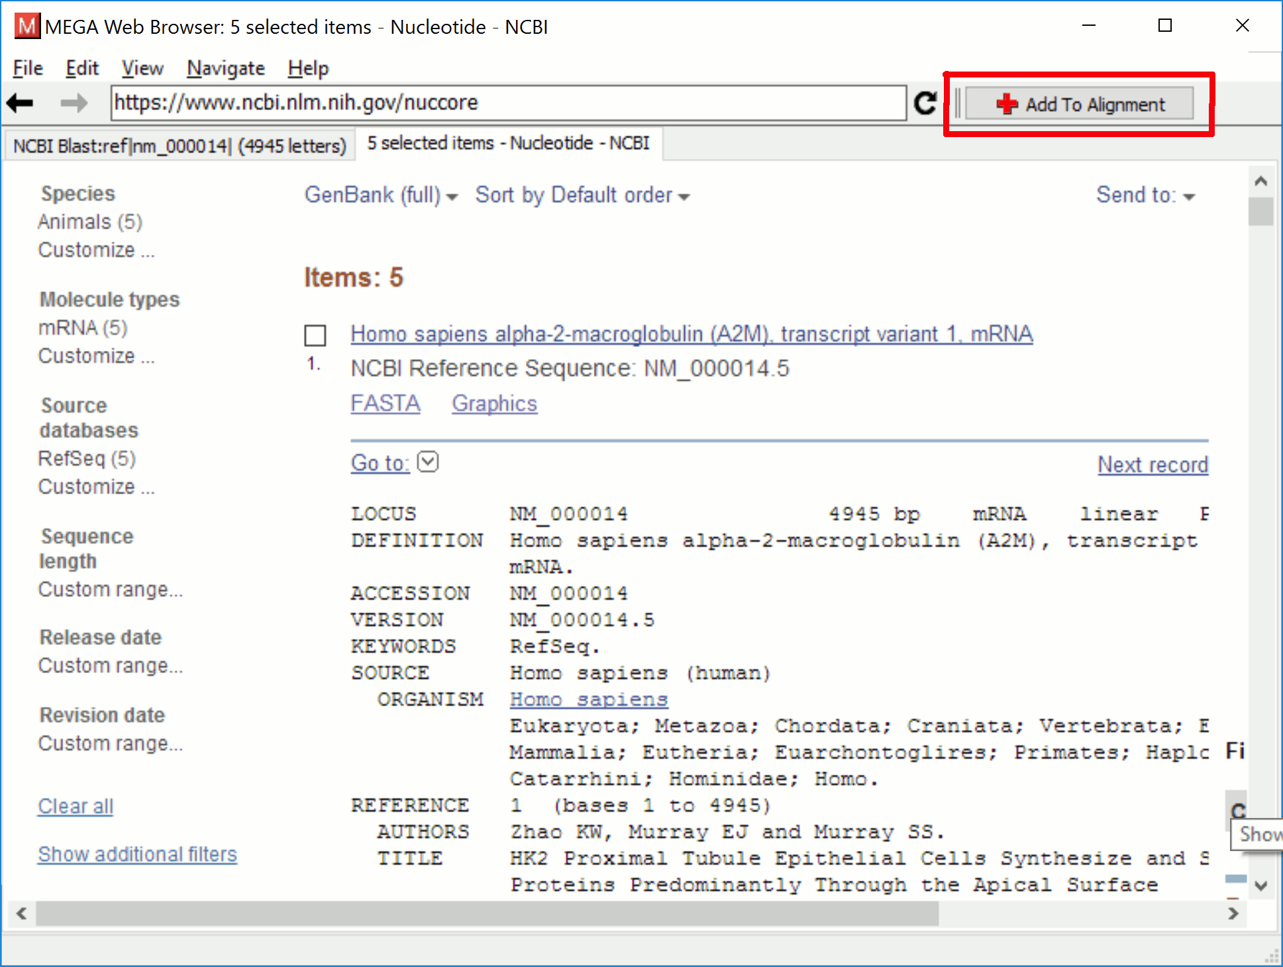This screenshot has height=967, width=1283.
Task: Click NCBI Reference Sequence NM_000014.5 text
Action: point(570,368)
